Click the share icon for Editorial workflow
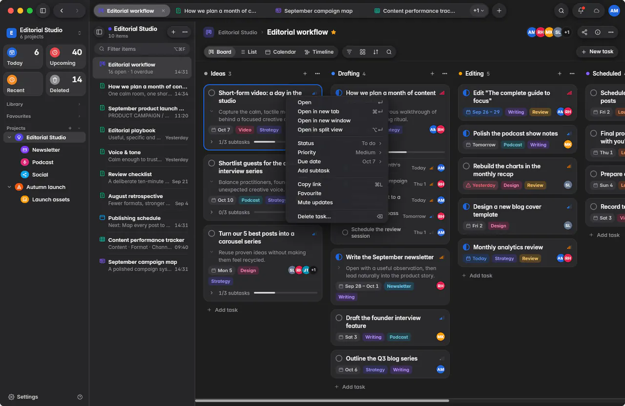The width and height of the screenshot is (625, 406). coord(584,32)
